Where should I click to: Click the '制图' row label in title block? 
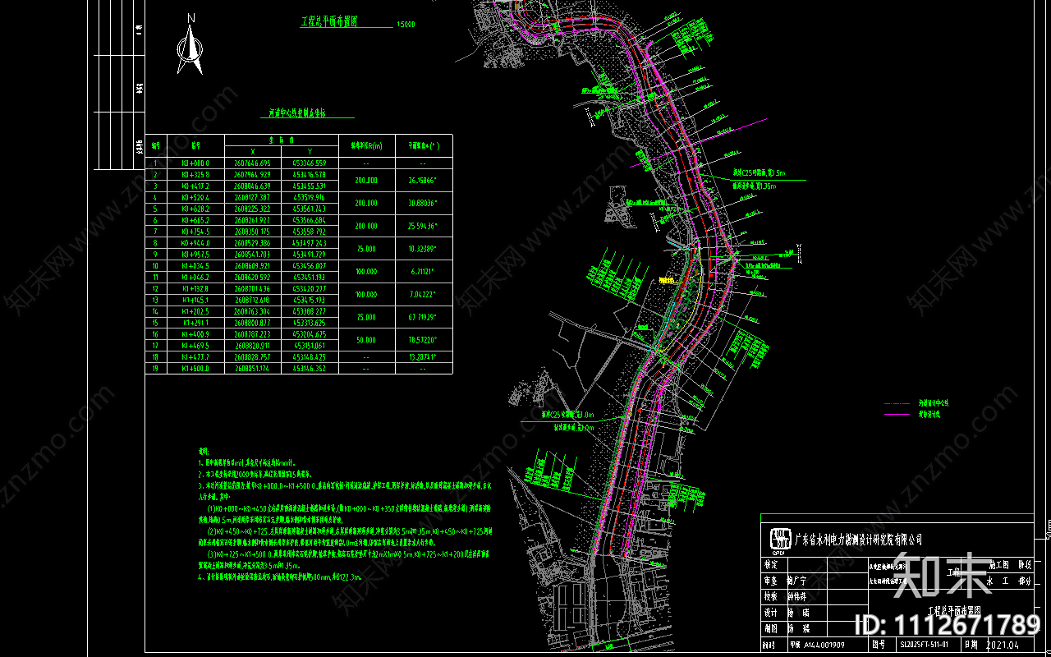(x=769, y=627)
